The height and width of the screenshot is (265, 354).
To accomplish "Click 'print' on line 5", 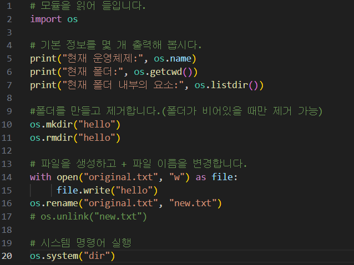I will click(x=43, y=59).
